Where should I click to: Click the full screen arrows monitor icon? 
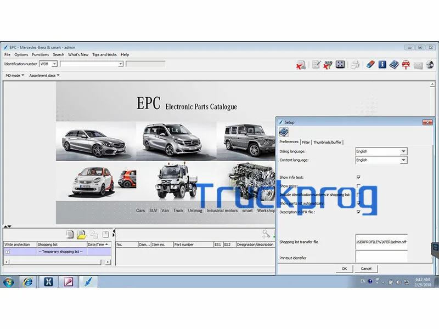(340, 65)
